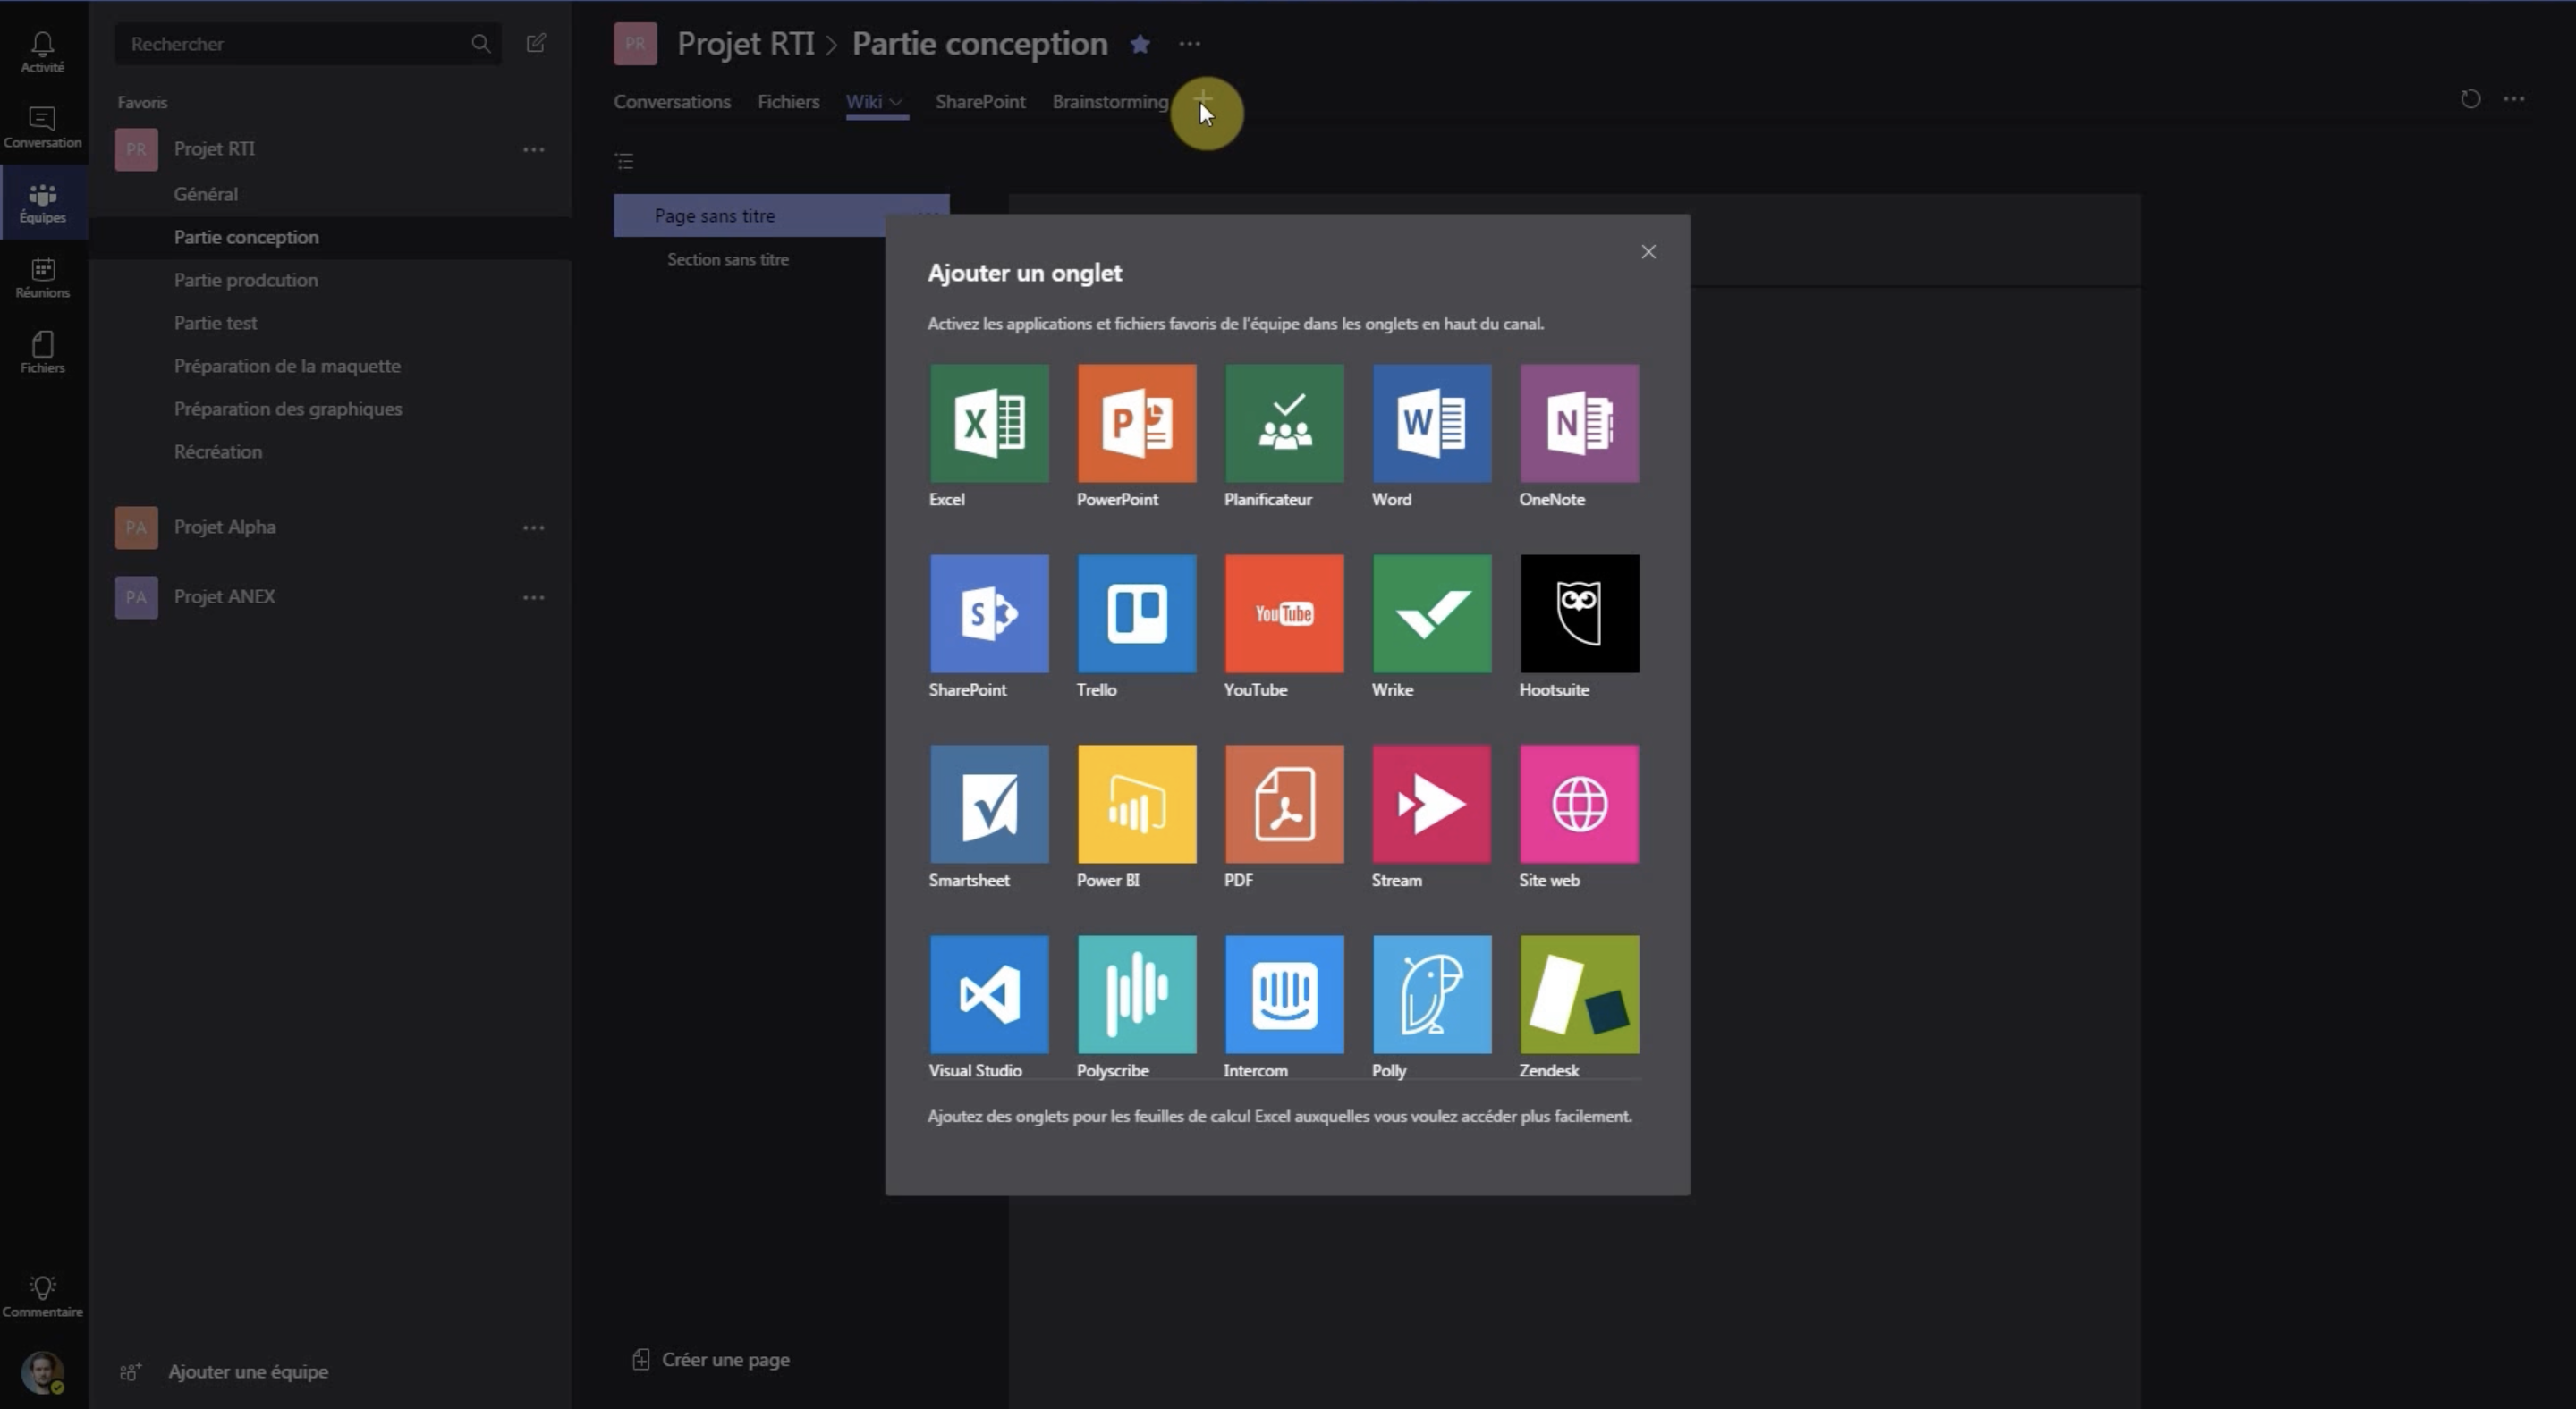Add the Intercom app tab
The height and width of the screenshot is (1409, 2576).
[x=1284, y=994]
